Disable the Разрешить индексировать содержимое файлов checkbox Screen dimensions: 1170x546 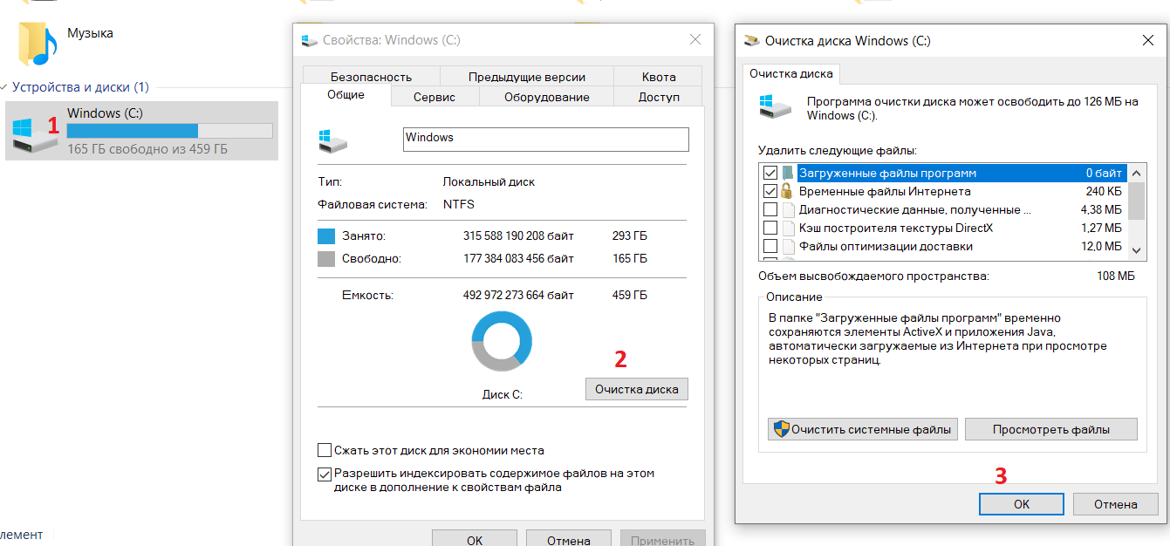(x=325, y=474)
